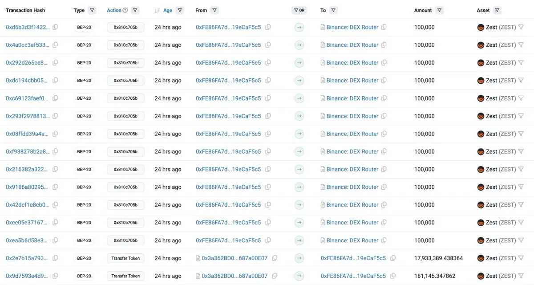This screenshot has height=285, width=534.
Task: Select amount 181,145.347862
Action: click(x=435, y=276)
